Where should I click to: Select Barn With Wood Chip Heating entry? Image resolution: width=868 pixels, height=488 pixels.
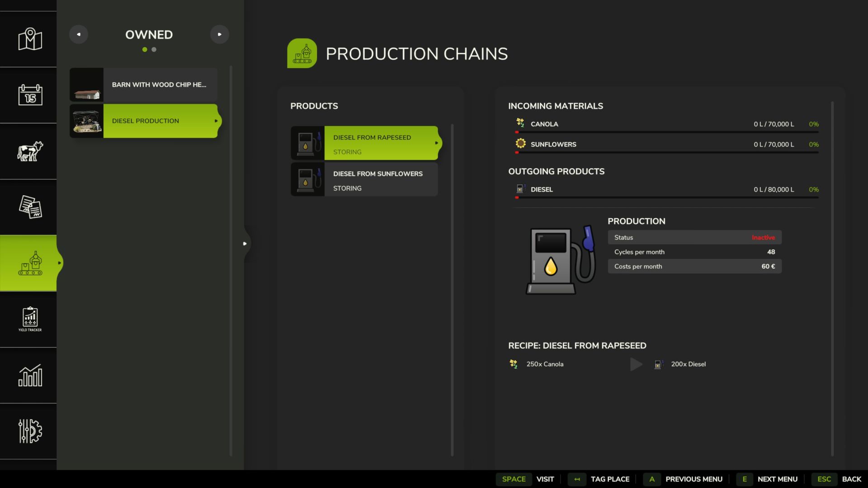coord(143,84)
